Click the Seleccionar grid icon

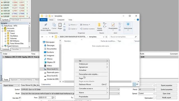128,24
